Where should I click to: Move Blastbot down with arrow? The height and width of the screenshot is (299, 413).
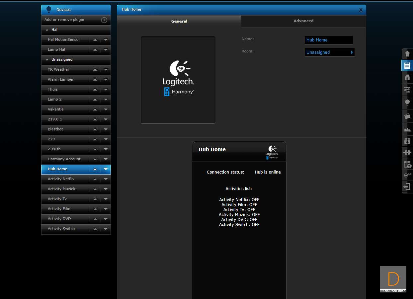[106, 129]
